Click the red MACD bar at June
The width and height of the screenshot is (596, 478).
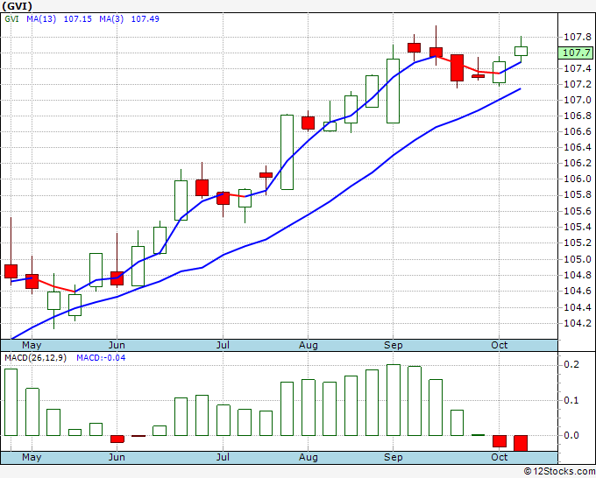coord(117,439)
